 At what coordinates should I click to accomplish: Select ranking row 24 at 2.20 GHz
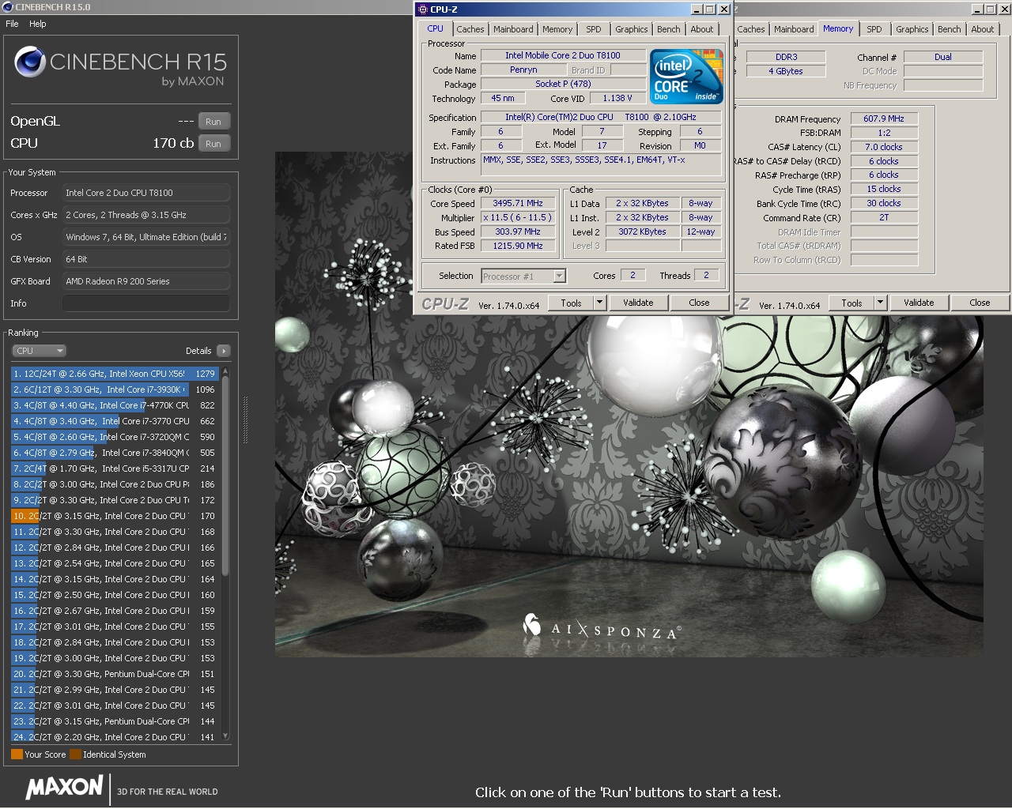pyautogui.click(x=115, y=737)
